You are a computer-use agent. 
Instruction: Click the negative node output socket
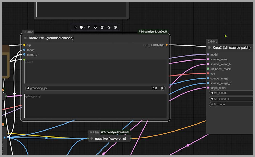(131, 138)
